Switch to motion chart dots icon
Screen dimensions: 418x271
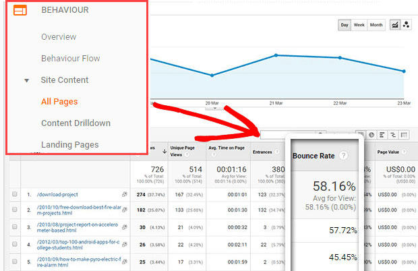(x=407, y=25)
